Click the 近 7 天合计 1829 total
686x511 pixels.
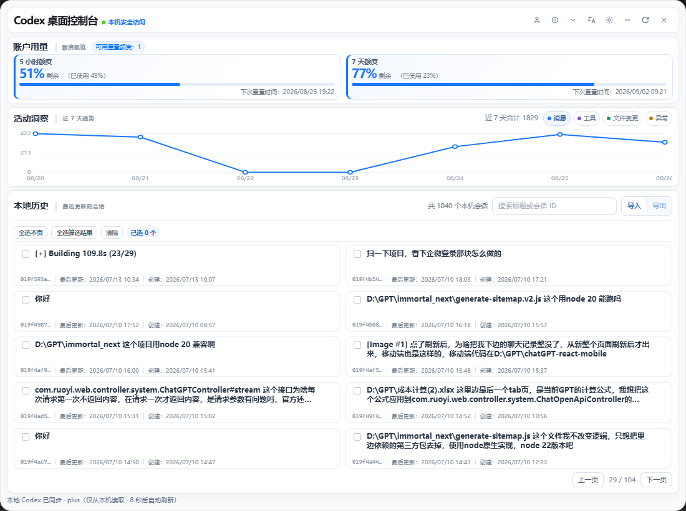click(511, 118)
